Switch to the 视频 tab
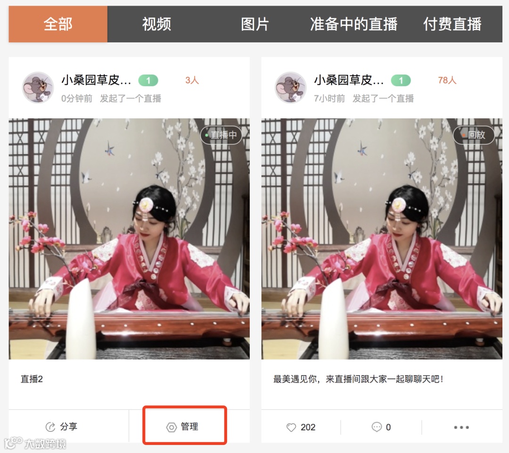The image size is (509, 453). [156, 24]
